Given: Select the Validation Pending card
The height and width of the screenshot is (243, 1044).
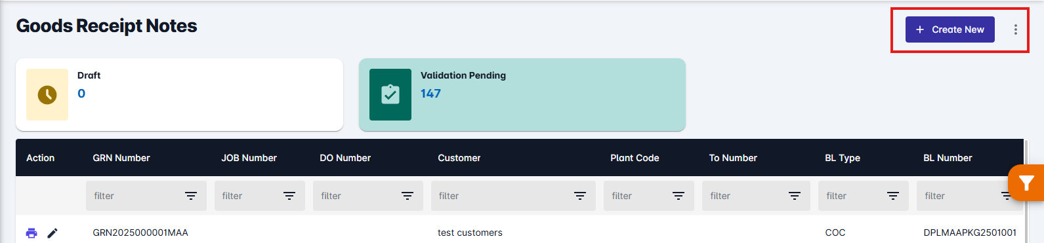Looking at the screenshot, I should pos(522,94).
